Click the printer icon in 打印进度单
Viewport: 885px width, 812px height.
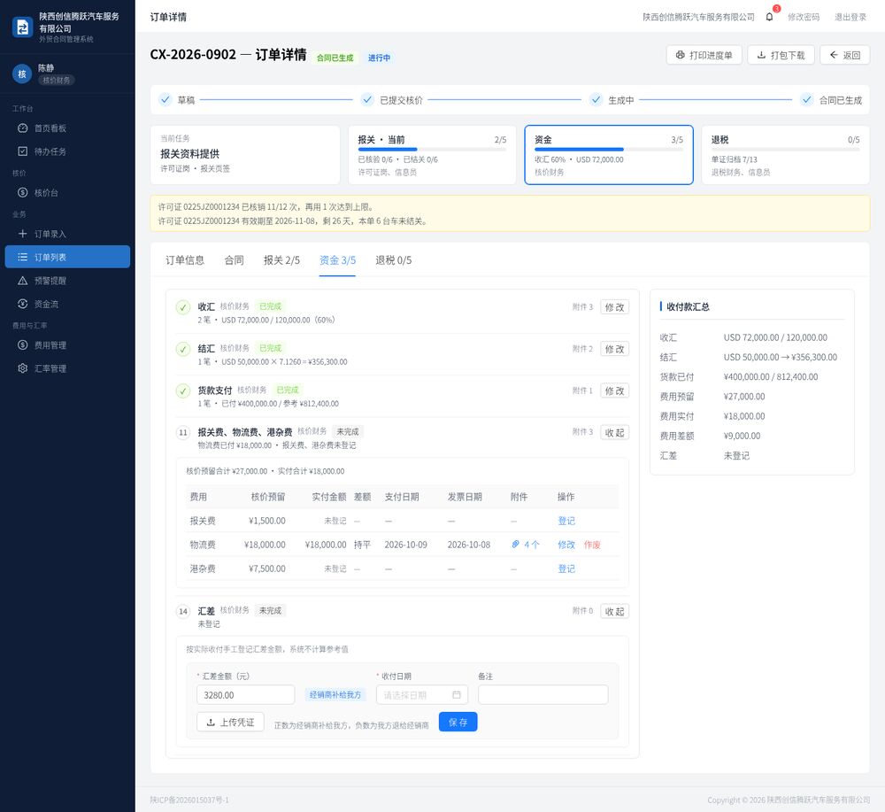[680, 55]
